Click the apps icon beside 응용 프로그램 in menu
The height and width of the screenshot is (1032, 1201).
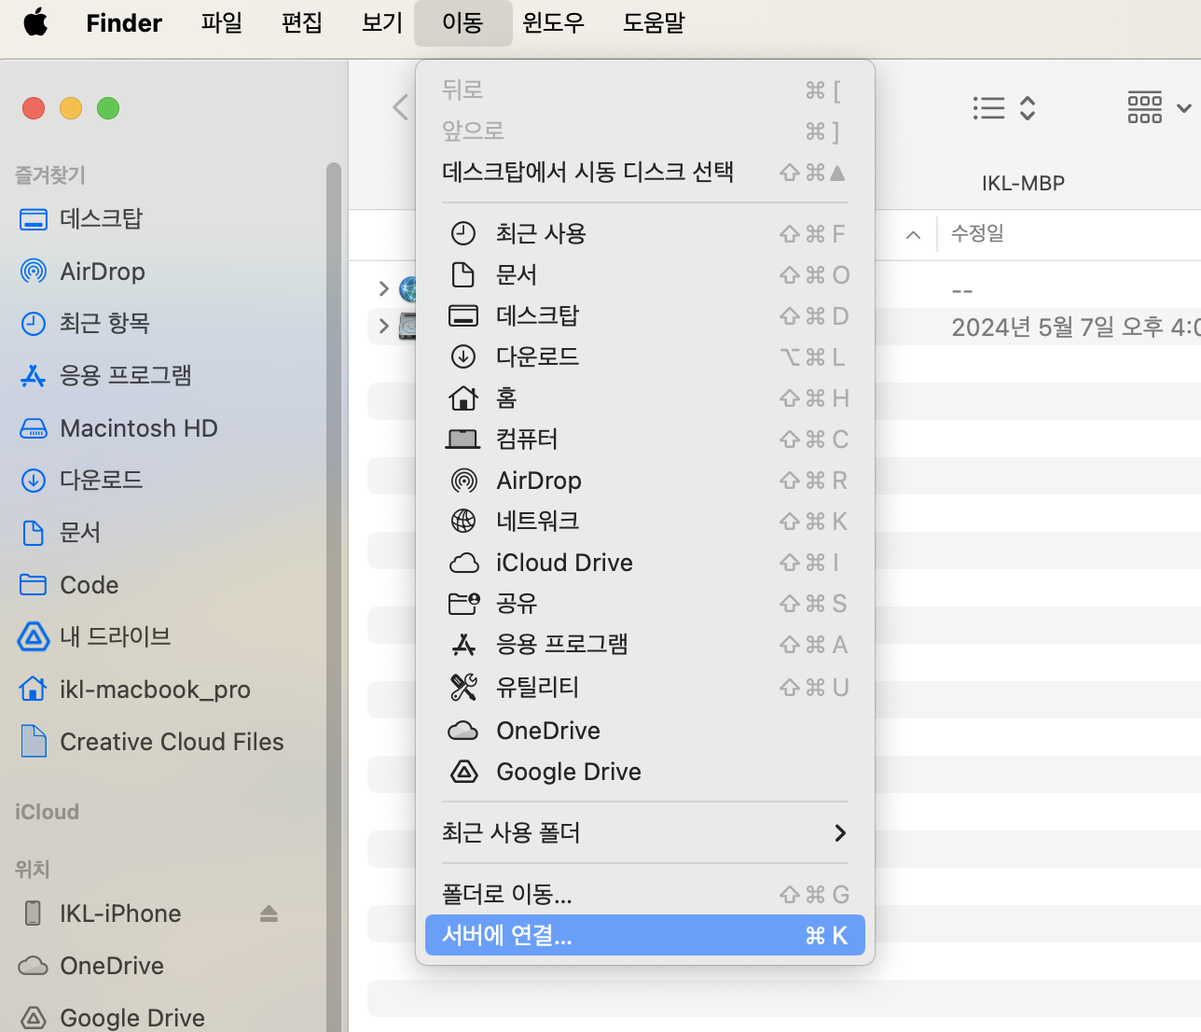click(463, 645)
